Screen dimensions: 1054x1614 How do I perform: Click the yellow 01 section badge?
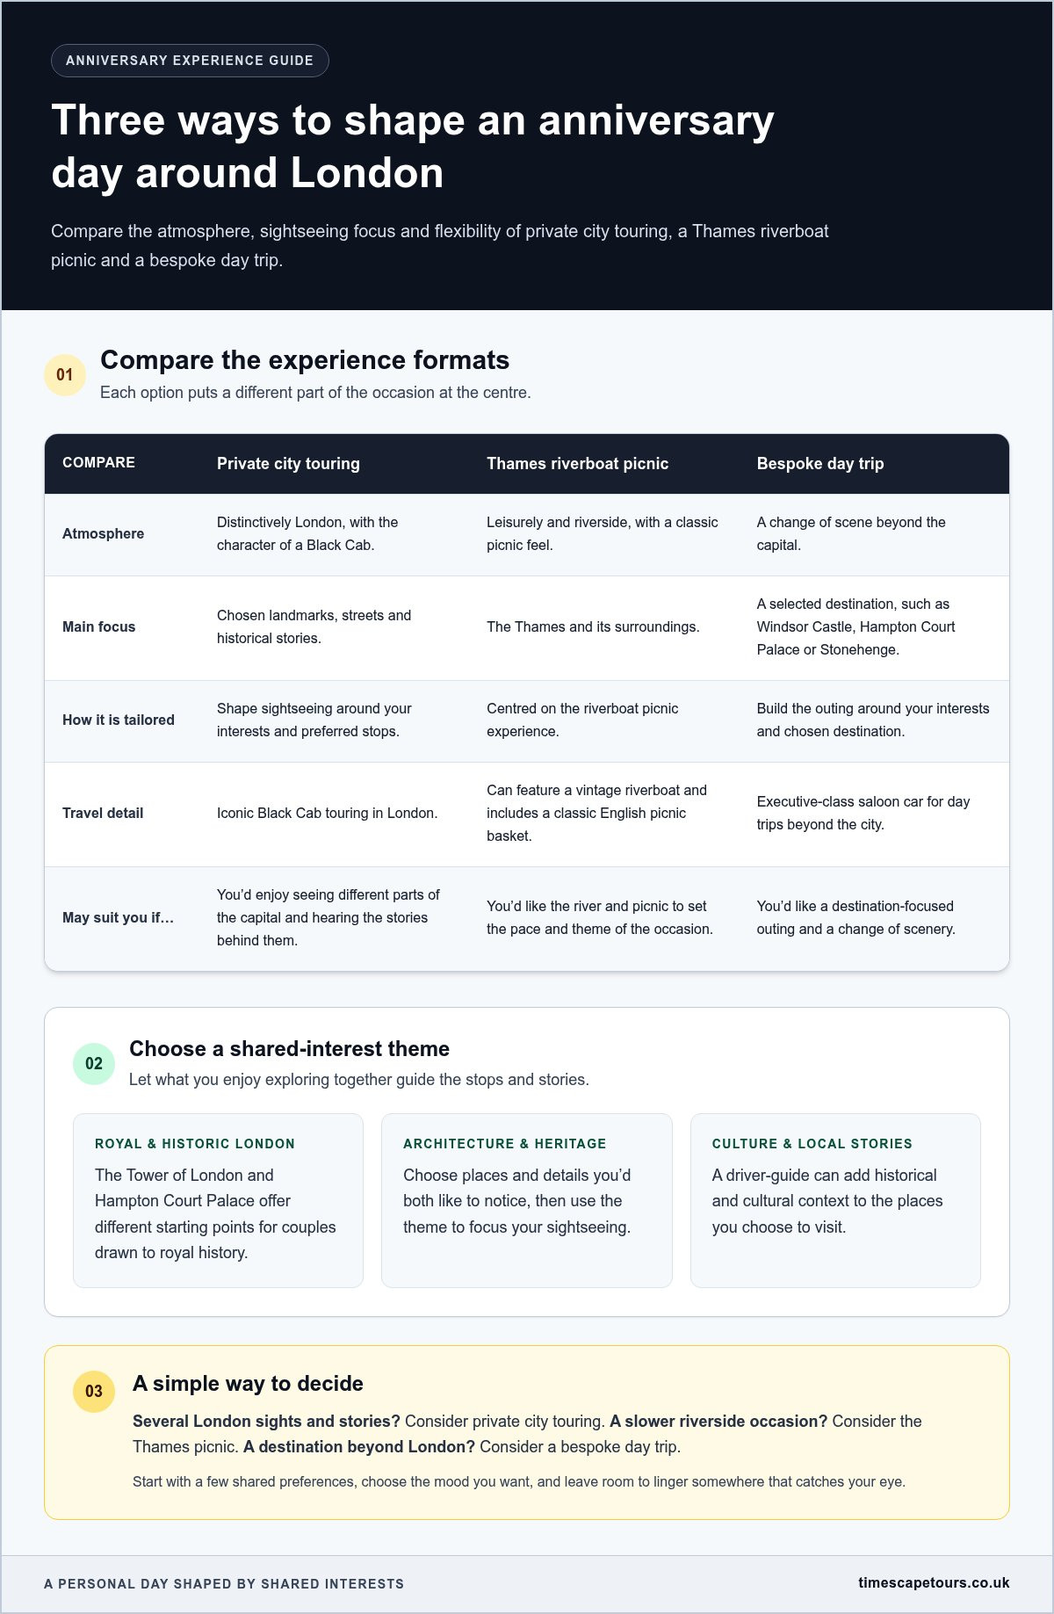click(65, 375)
